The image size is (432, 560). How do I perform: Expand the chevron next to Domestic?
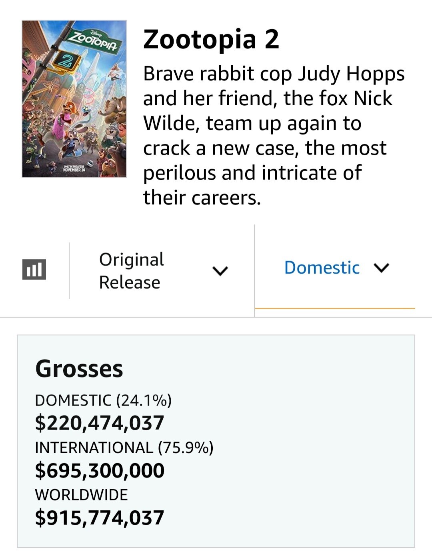click(x=381, y=268)
